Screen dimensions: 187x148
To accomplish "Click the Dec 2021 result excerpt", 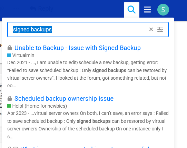I will coord(87,74).
